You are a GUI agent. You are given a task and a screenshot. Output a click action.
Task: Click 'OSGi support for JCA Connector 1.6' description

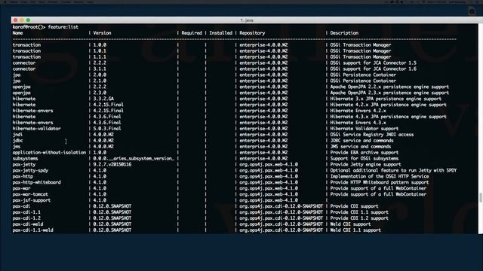(x=374, y=69)
